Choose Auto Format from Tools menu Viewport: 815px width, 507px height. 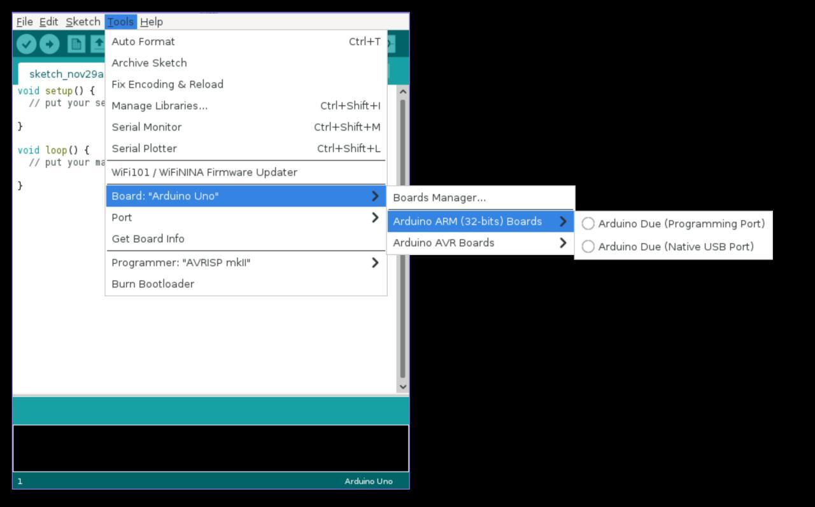246,41
